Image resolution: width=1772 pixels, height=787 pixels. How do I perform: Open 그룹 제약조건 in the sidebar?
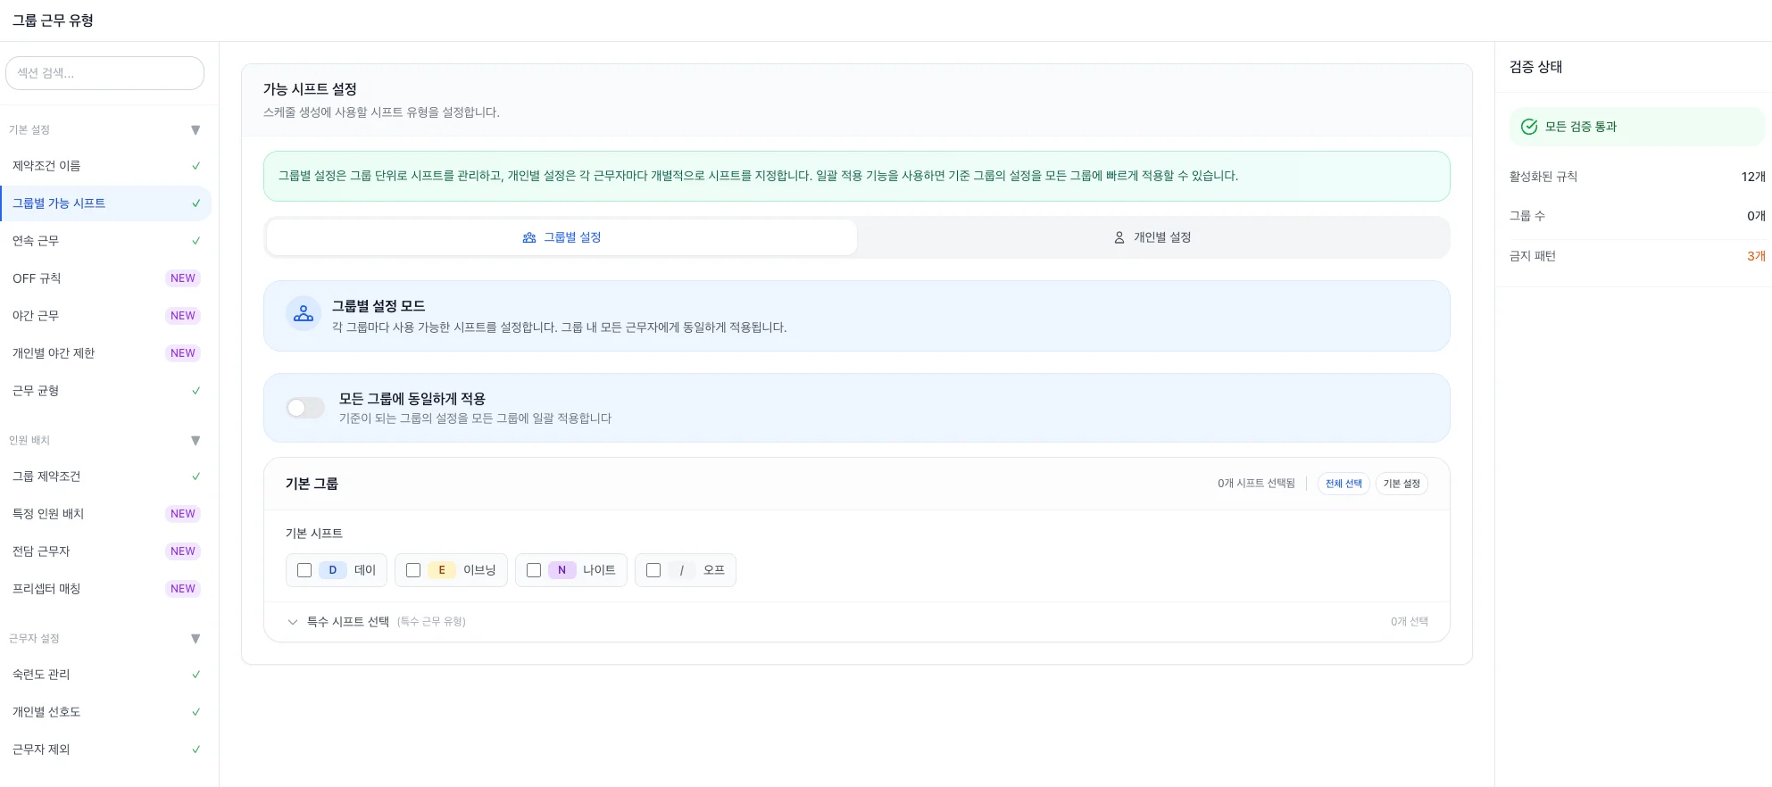[105, 476]
